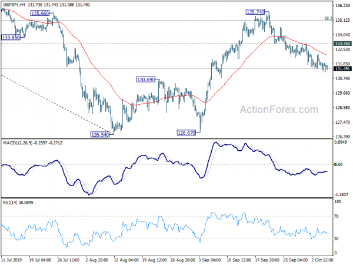Image resolution: width=353 pixels, height=265 pixels.
Task: Click the 2 Oct 12:00 time label
Action: (322, 260)
